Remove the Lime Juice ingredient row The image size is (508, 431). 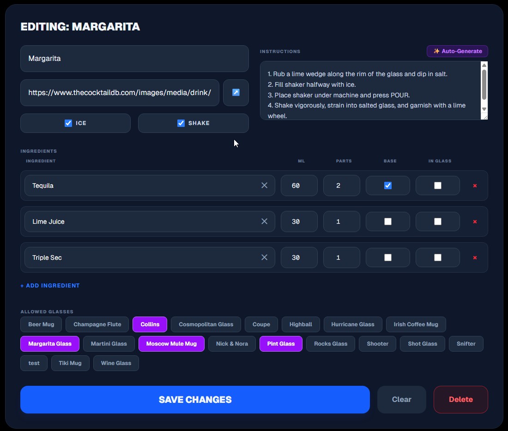tap(475, 221)
